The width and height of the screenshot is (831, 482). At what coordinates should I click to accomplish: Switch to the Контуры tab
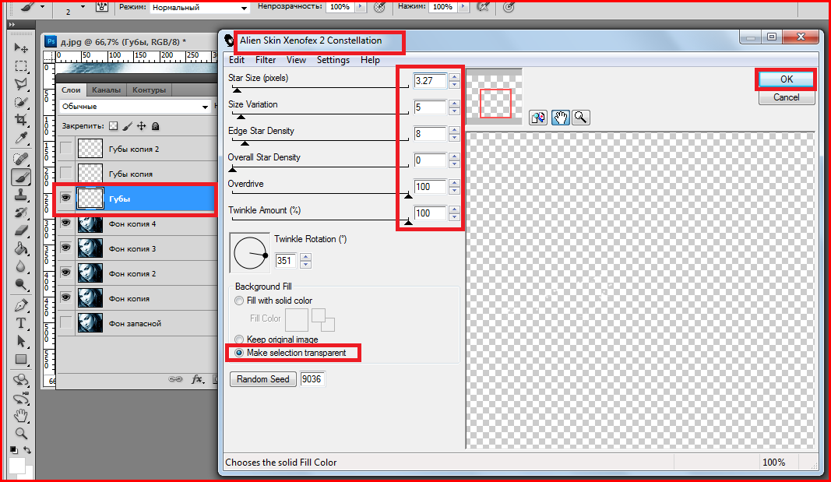coord(149,90)
